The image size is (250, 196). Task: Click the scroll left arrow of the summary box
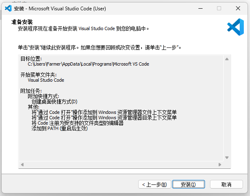click(x=22, y=164)
